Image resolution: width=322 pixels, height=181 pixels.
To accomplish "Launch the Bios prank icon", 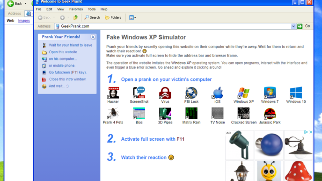I will (139, 113).
